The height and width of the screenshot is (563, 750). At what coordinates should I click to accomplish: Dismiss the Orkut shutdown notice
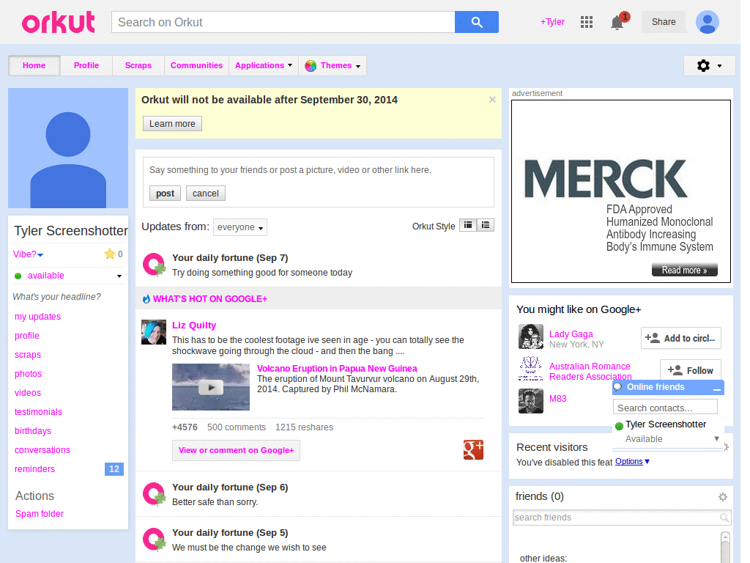492,100
